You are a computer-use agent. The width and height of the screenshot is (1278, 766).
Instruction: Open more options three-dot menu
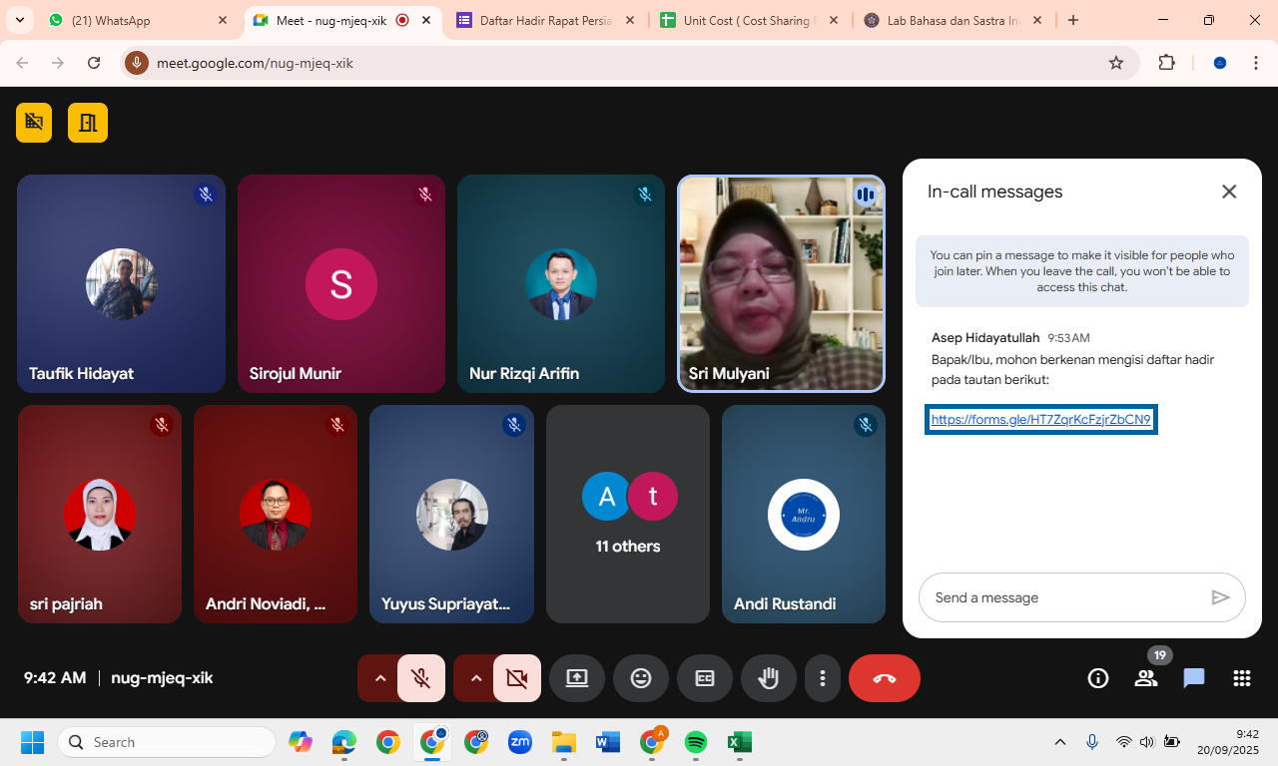click(x=823, y=678)
